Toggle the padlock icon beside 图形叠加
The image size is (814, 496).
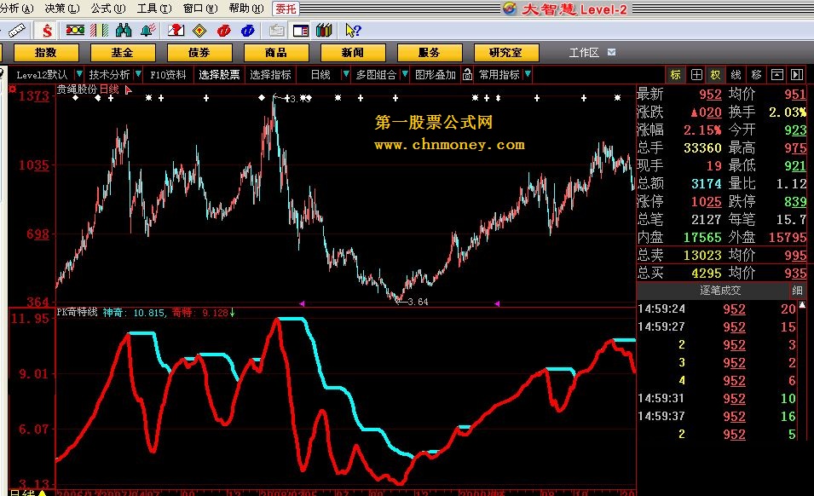click(467, 75)
